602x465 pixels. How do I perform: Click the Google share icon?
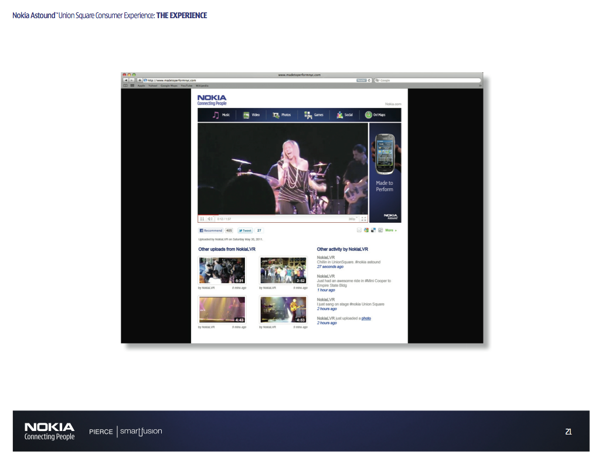366,230
